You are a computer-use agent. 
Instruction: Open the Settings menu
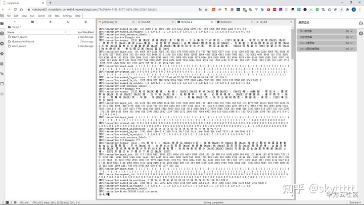pos(67,16)
